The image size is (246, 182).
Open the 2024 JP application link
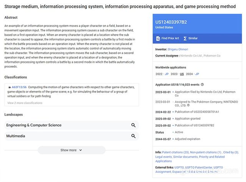click(x=197, y=74)
